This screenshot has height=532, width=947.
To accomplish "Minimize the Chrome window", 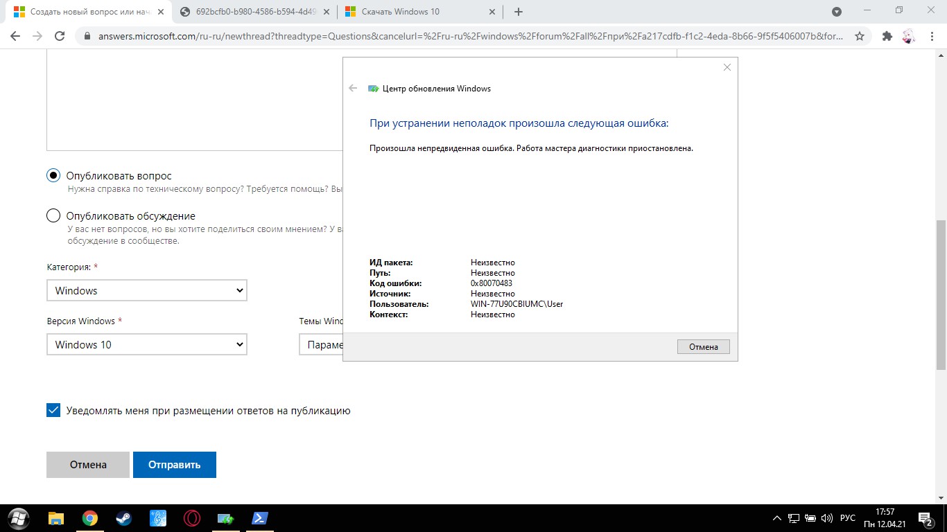I will [868, 10].
